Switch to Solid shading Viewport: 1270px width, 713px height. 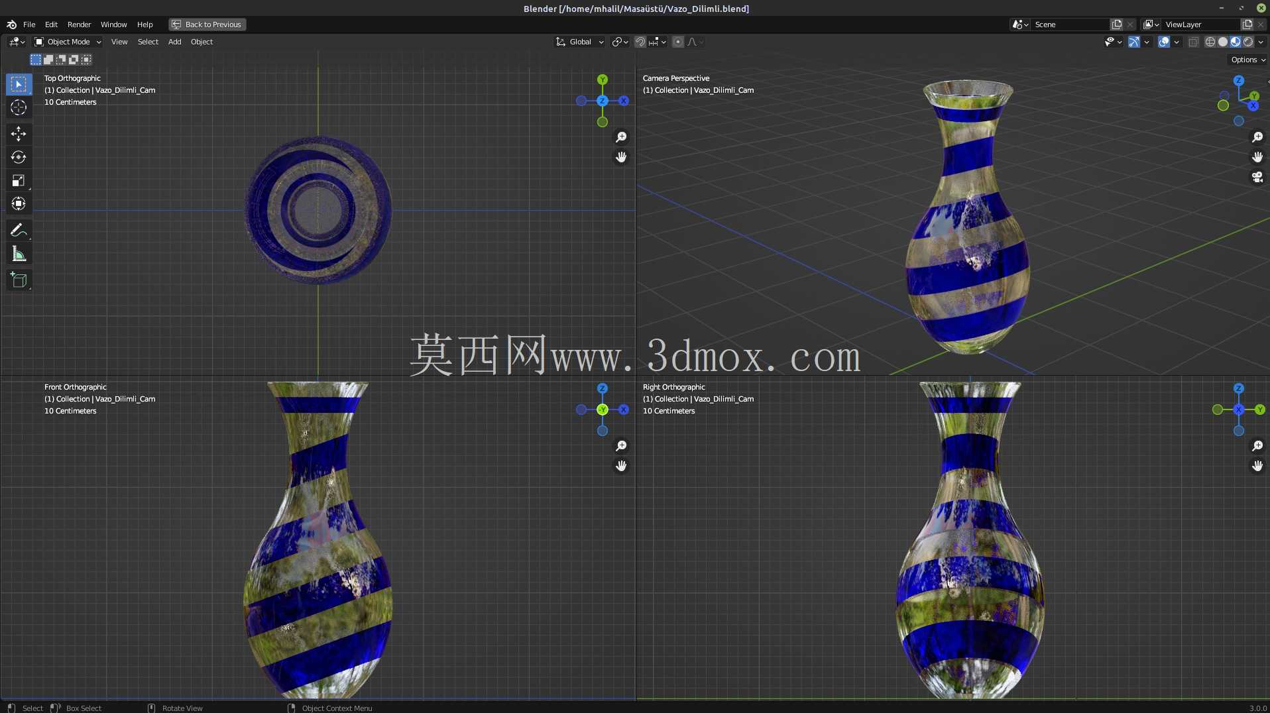pyautogui.click(x=1223, y=42)
